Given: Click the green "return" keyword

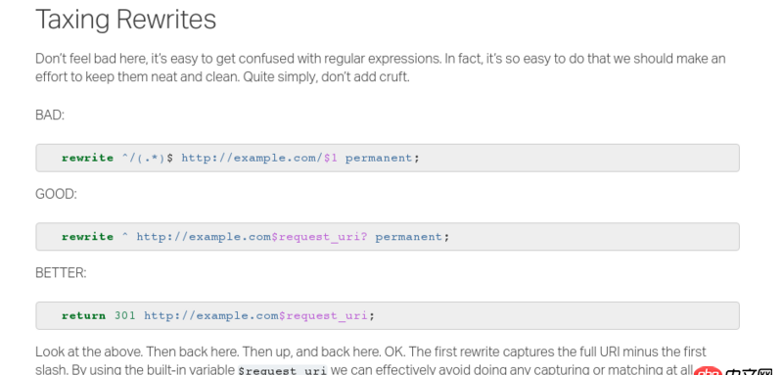Looking at the screenshot, I should point(83,315).
